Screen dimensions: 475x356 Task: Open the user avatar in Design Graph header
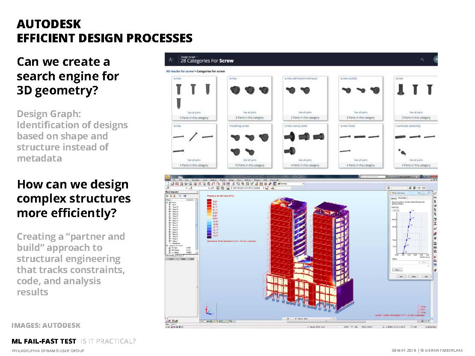tap(436, 59)
